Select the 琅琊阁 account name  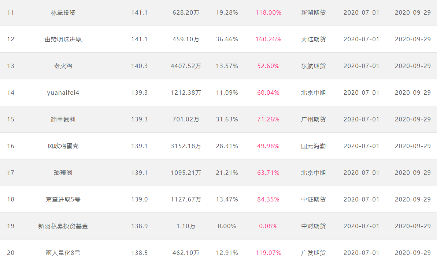[x=63, y=173]
